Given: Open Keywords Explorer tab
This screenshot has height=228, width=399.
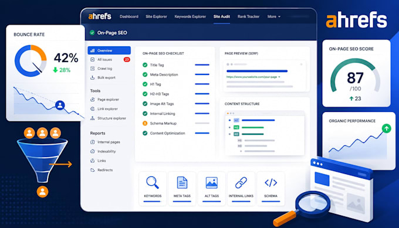Looking at the screenshot, I should click(x=190, y=16).
